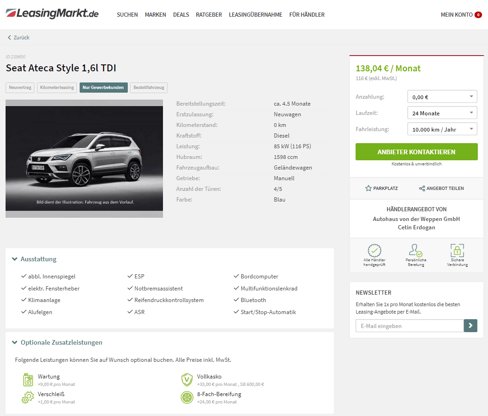
Task: Click the Angebot teilen share icon
Action: (422, 189)
